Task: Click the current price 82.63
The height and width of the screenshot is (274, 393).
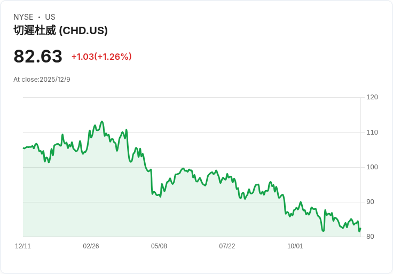Action: click(x=38, y=56)
